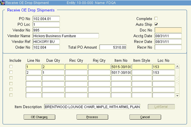Focus the empty Doc No field

click(168, 30)
